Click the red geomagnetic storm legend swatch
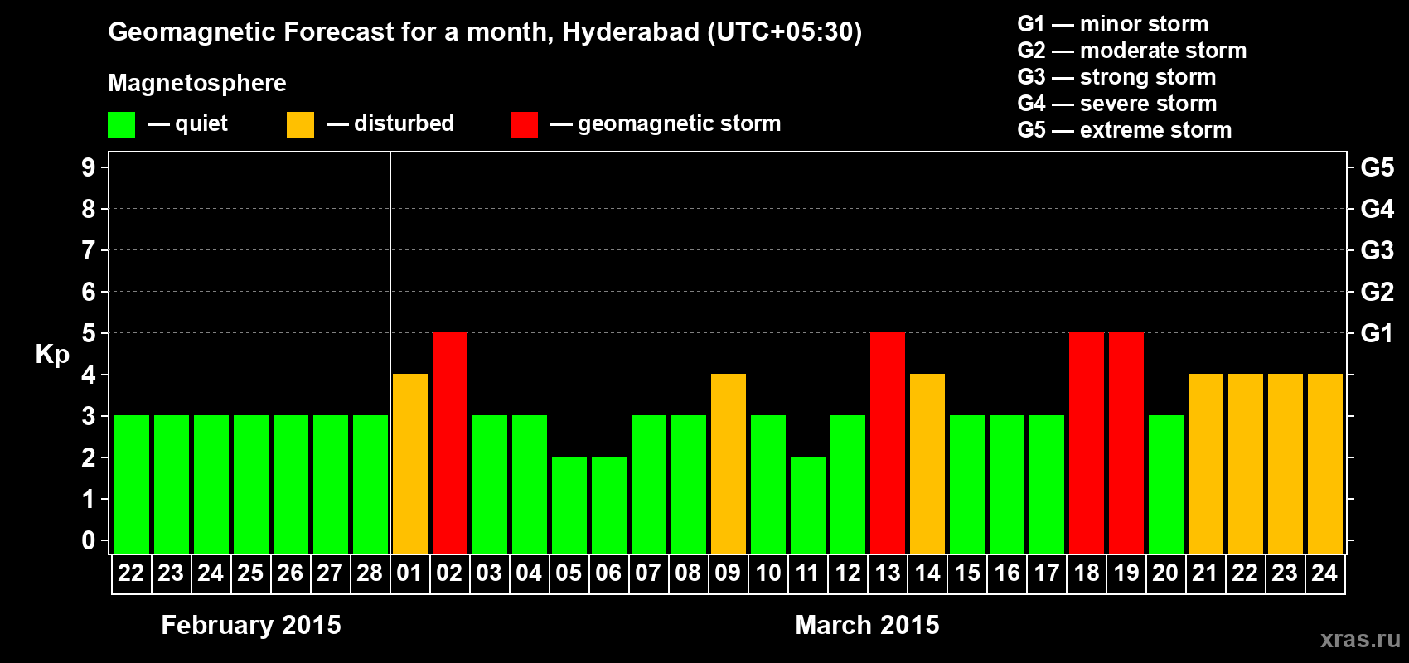 [524, 125]
